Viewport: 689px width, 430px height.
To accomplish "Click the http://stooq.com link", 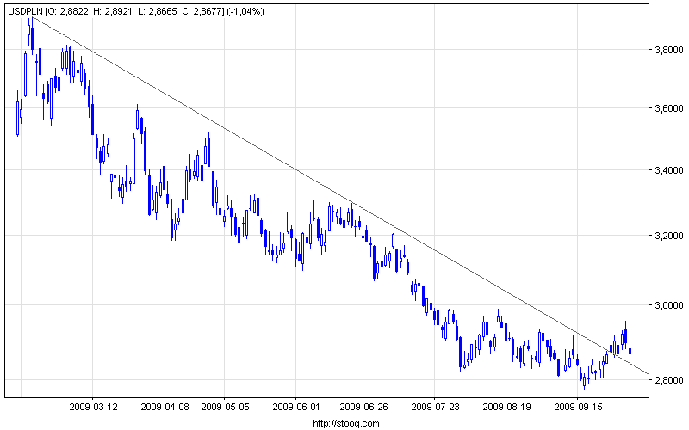I will (x=346, y=423).
